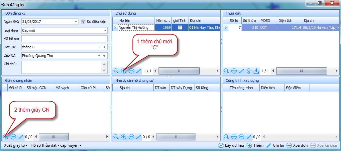
Task: Click map pin icon in Thửa đất toolbar
Action: click(x=249, y=71)
